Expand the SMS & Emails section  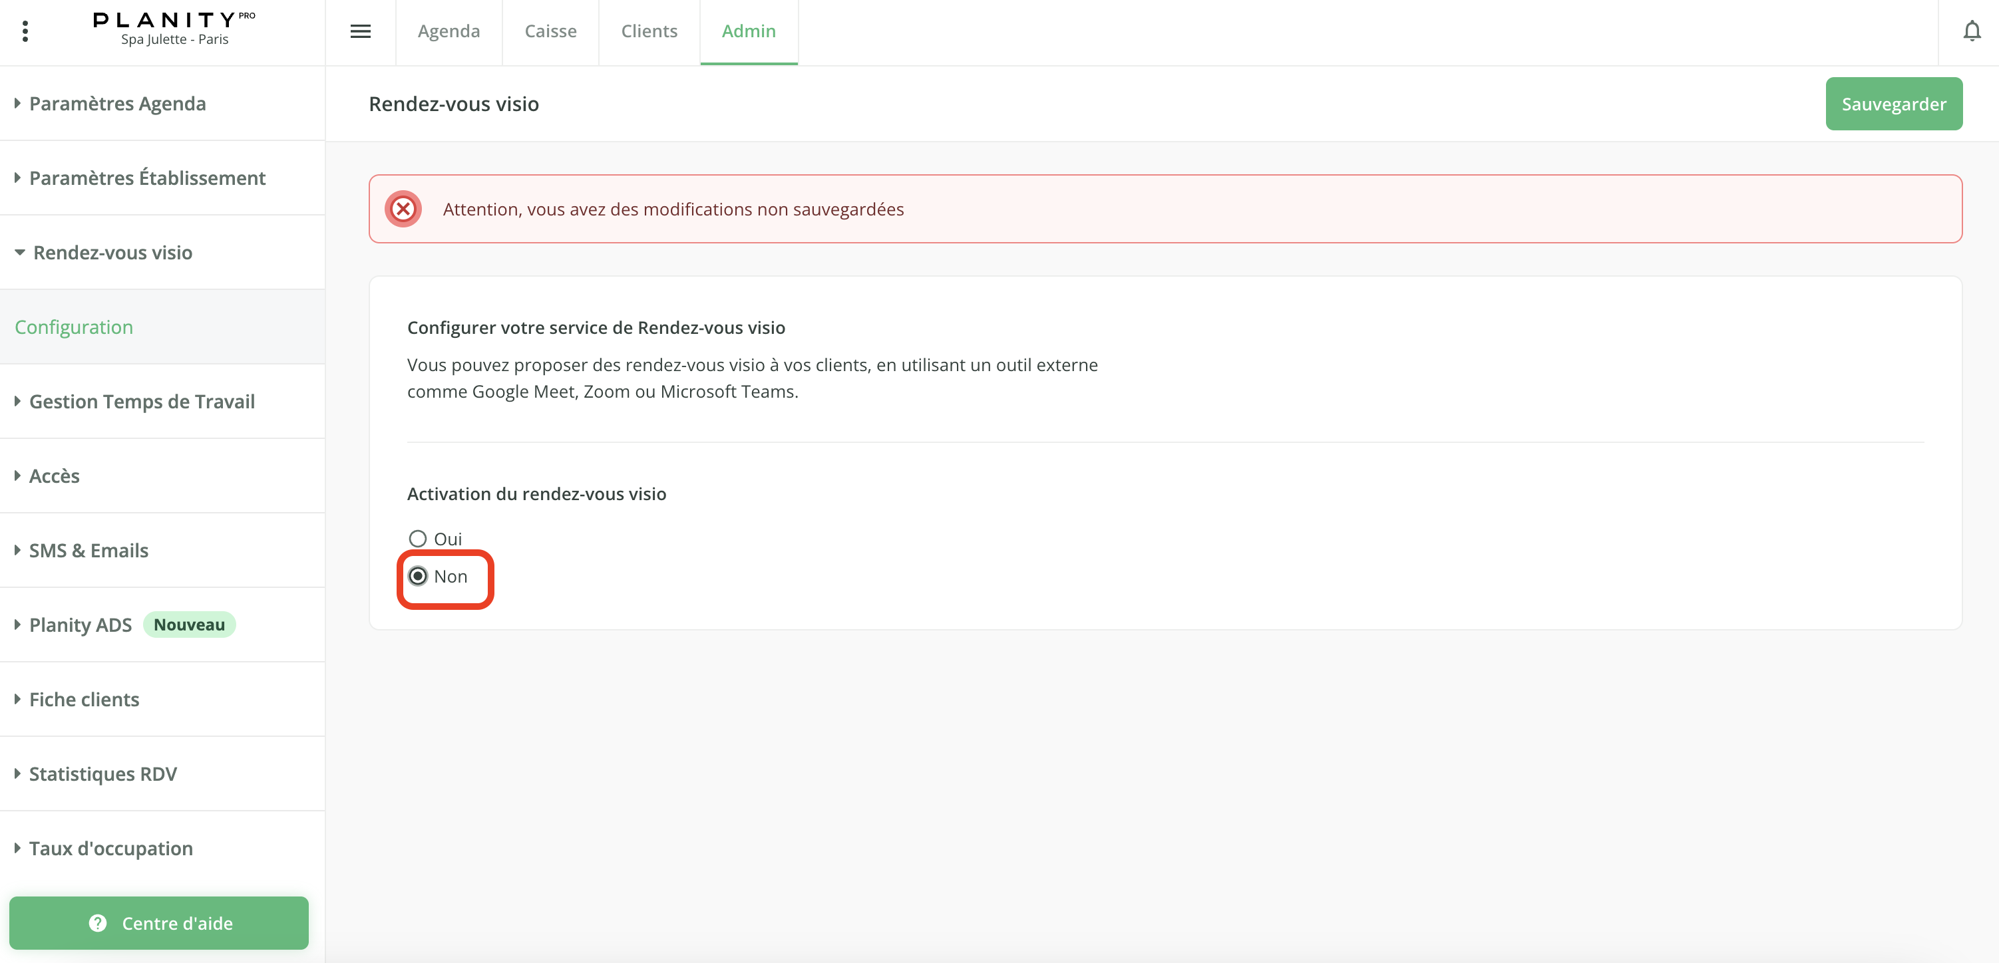click(x=89, y=550)
